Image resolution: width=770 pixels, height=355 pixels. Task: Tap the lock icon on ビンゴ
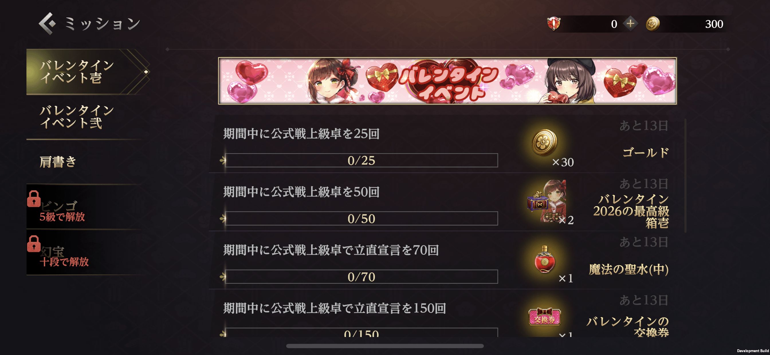[34, 199]
